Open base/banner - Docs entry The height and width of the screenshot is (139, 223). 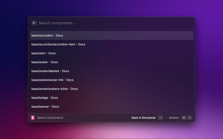tap(45, 106)
